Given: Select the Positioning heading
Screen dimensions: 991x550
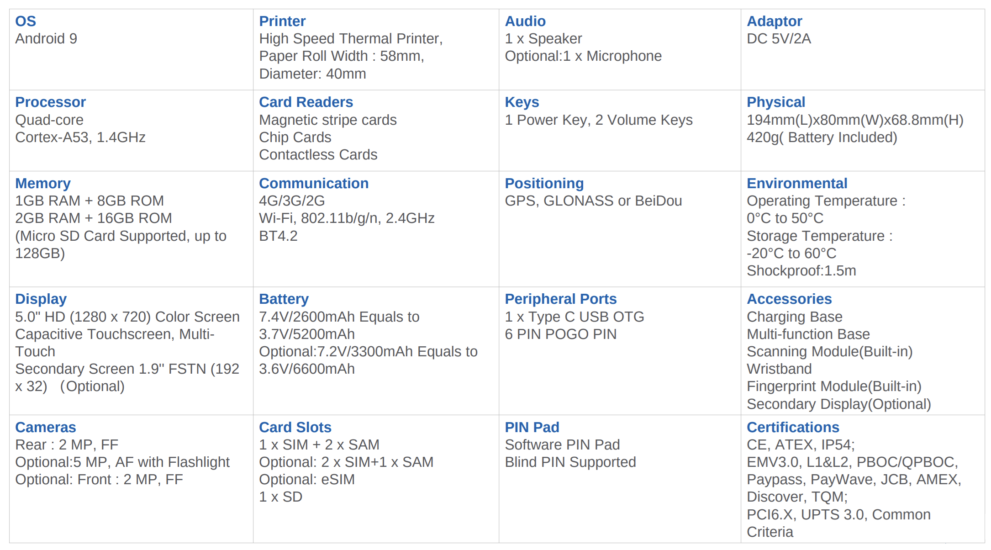Looking at the screenshot, I should click(x=544, y=183).
